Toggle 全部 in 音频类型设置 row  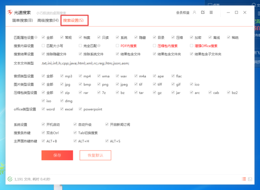(43, 76)
